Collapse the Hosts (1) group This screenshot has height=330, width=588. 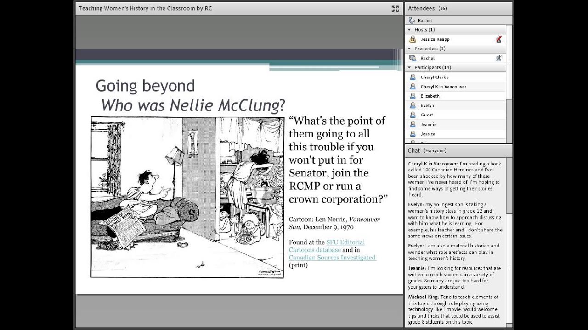coord(409,30)
